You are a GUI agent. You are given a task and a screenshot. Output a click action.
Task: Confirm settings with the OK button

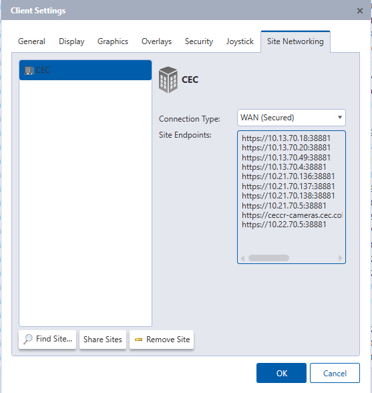point(281,373)
